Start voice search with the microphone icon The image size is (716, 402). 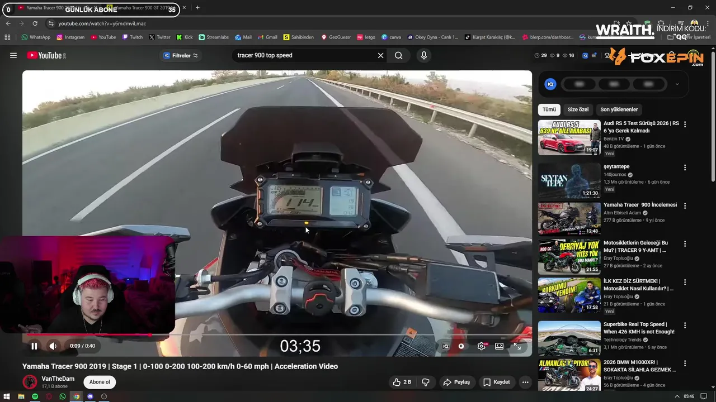point(423,55)
